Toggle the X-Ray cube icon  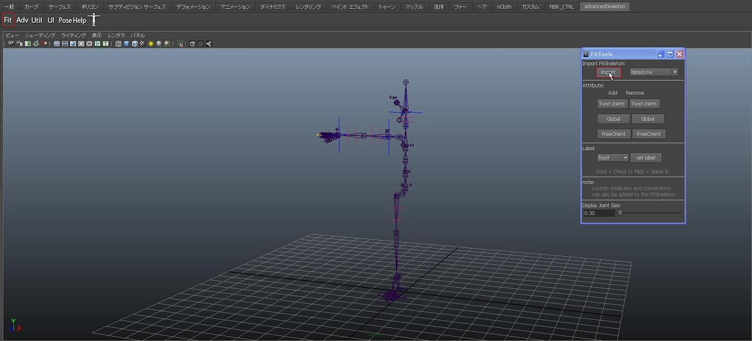pos(192,44)
